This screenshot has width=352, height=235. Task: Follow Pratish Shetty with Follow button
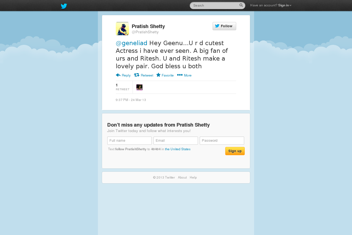[x=224, y=26]
